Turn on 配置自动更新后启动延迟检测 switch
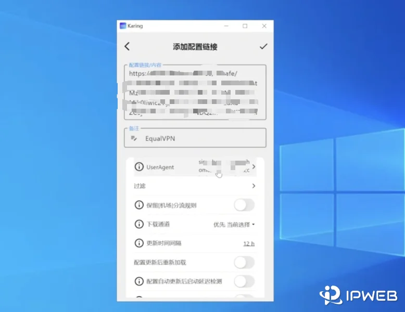 click(x=244, y=281)
